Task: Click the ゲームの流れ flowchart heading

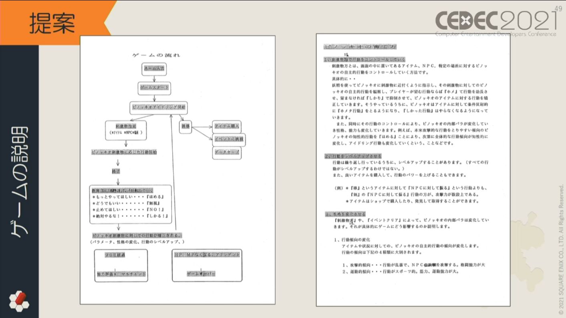Action: coord(156,55)
